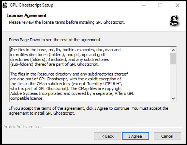The width and height of the screenshot is (187, 145).
Task: Click the "License Agreement" heading
Action: tap(27, 15)
